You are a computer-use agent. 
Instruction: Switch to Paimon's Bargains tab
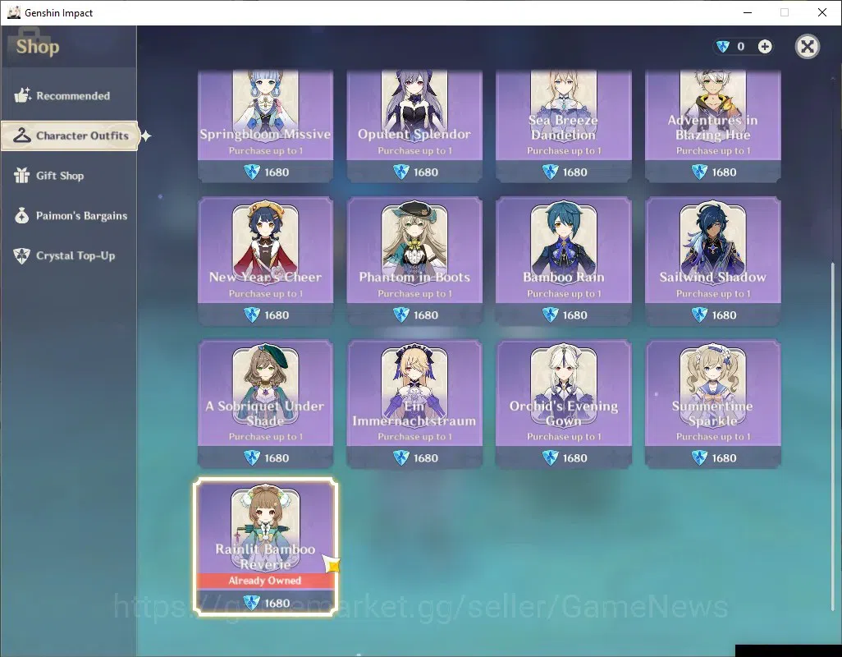tap(68, 215)
